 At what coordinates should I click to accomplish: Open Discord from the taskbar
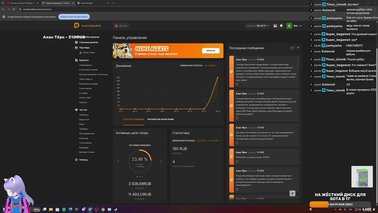tap(83, 209)
